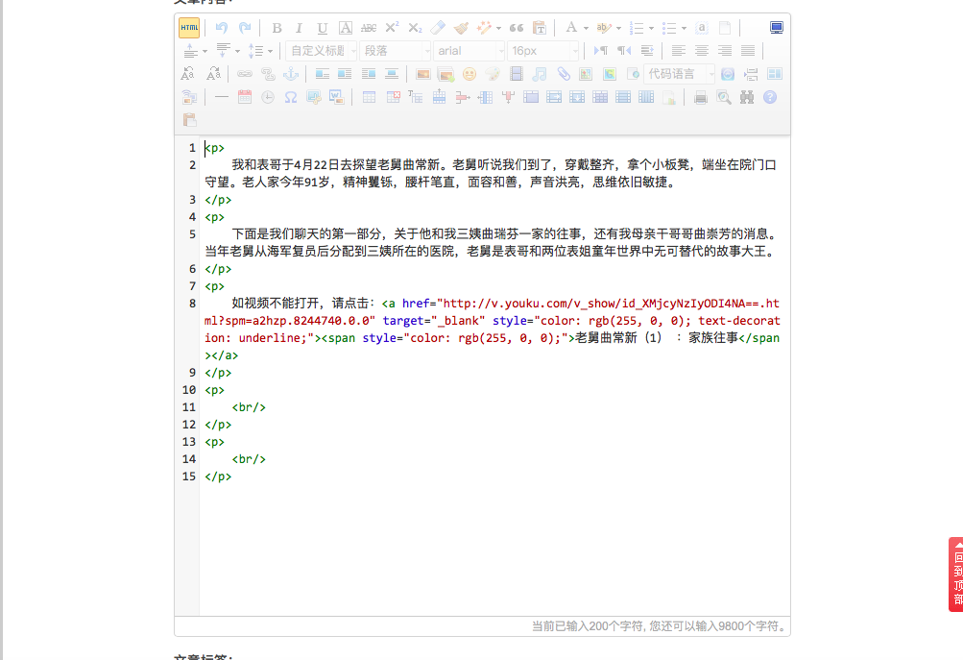Click the insert music note icon

tap(540, 74)
